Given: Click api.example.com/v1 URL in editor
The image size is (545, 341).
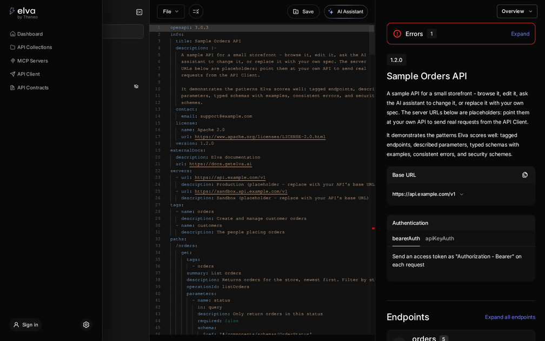Looking at the screenshot, I should (230, 178).
